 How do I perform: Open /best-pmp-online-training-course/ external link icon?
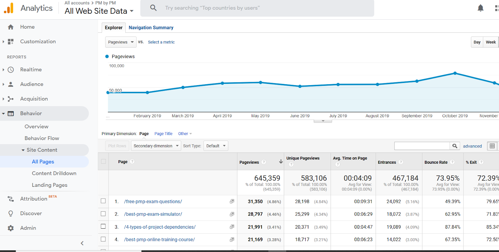tap(232, 240)
